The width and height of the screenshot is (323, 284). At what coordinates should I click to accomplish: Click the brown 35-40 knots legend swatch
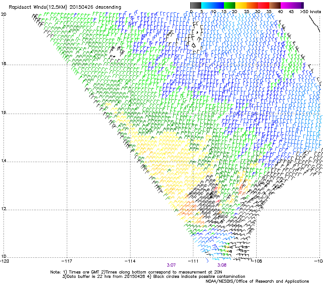pos(275,5)
